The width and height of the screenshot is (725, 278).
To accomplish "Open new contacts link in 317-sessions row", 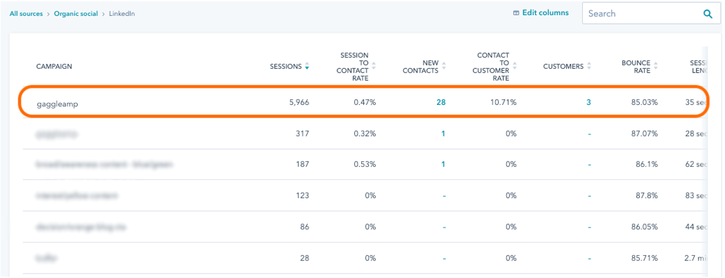I will point(443,133).
